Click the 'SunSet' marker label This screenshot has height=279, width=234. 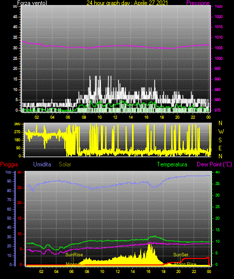pyautogui.click(x=181, y=255)
